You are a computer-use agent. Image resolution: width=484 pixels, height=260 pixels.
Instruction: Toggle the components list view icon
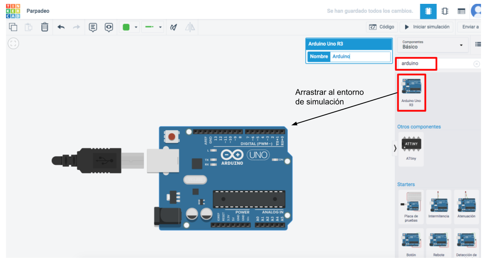coord(478,44)
